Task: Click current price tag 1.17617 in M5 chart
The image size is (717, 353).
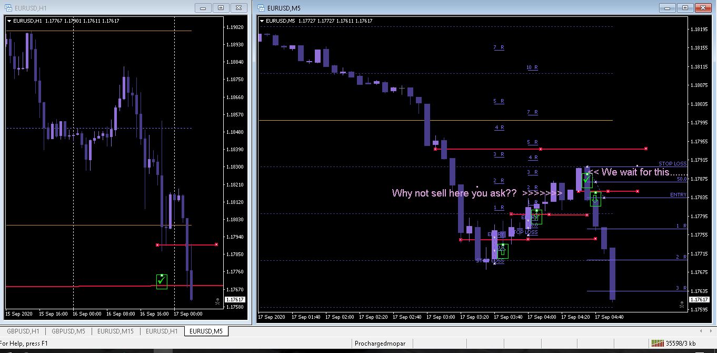Action: [699, 300]
